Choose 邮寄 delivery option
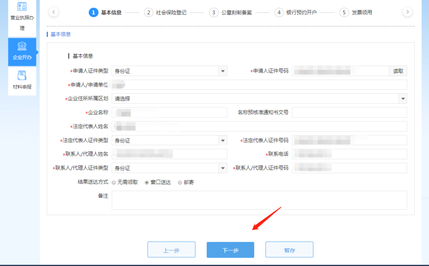The height and width of the screenshot is (266, 429). (x=180, y=182)
